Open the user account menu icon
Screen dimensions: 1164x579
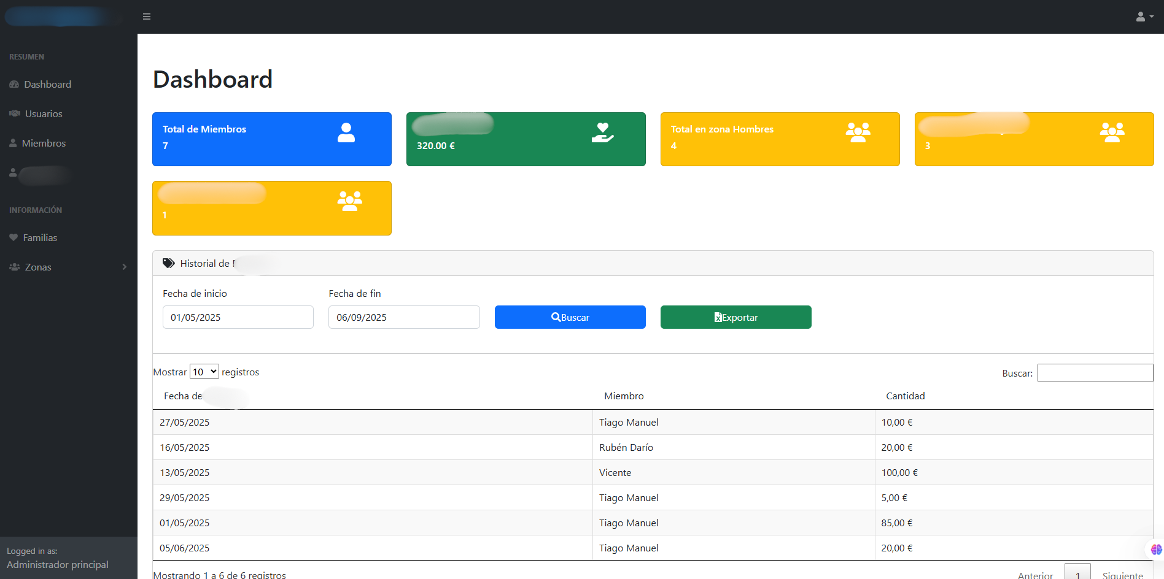pos(1144,17)
